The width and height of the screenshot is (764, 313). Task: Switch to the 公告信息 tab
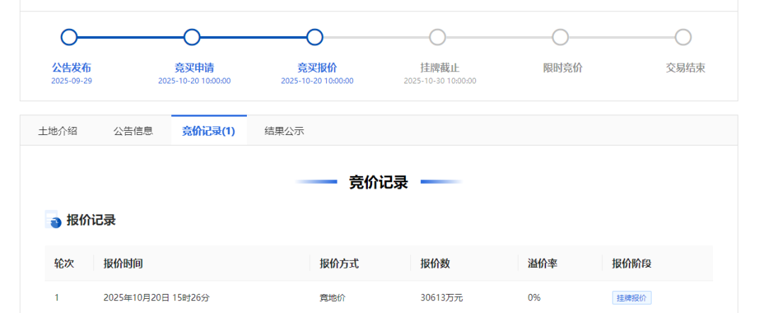pos(133,131)
